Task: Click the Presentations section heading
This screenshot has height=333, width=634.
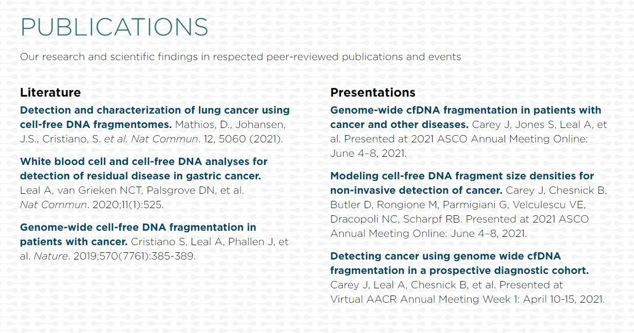Action: pyautogui.click(x=373, y=92)
